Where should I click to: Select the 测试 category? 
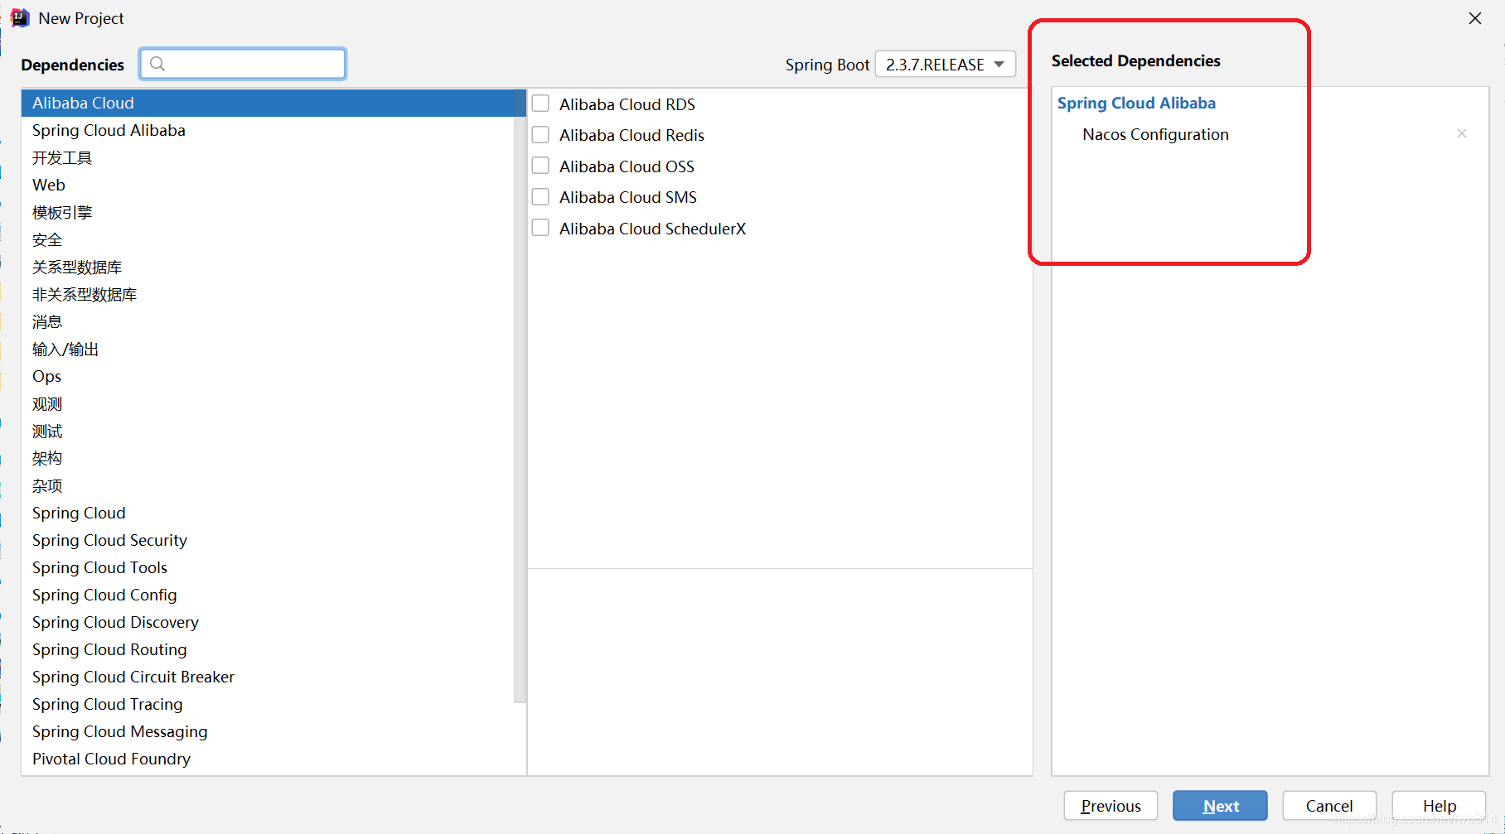point(268,431)
